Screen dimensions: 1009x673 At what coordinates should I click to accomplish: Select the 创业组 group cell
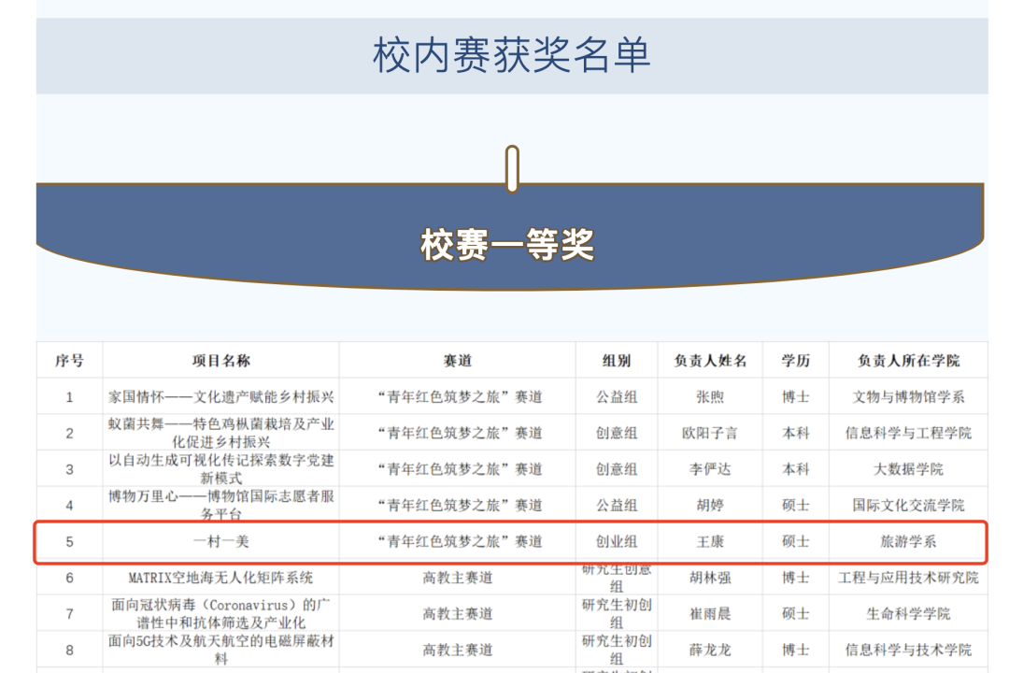[x=617, y=541]
